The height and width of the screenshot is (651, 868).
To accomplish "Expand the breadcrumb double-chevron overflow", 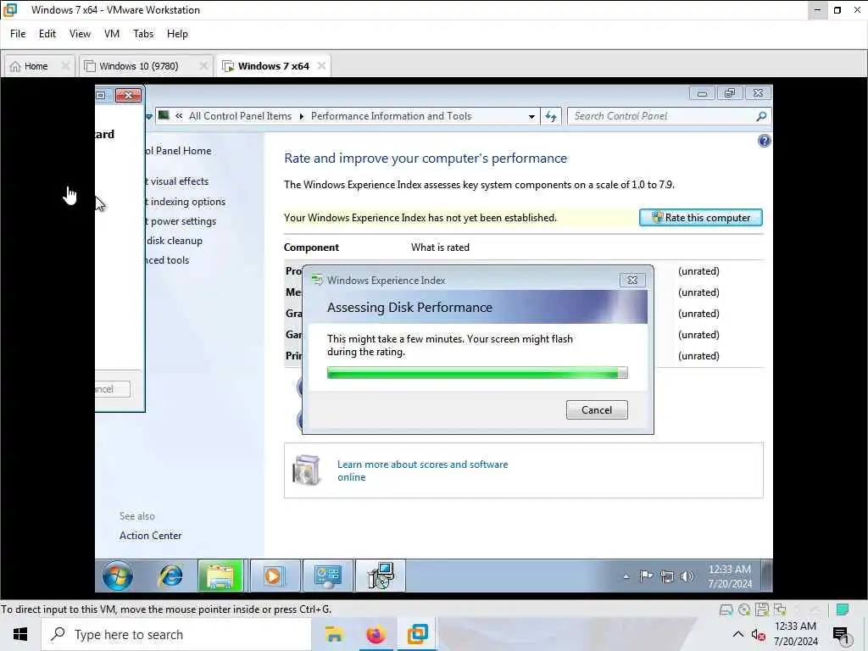I will point(179,115).
